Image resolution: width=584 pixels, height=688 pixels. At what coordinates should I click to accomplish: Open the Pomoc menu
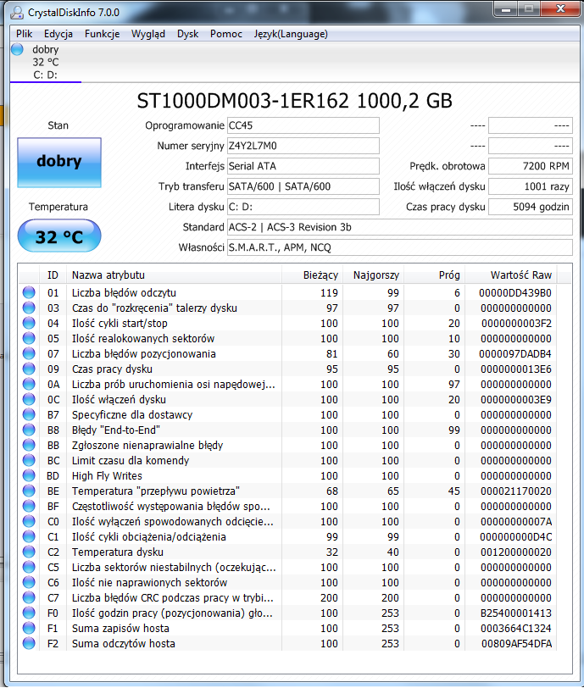(226, 34)
